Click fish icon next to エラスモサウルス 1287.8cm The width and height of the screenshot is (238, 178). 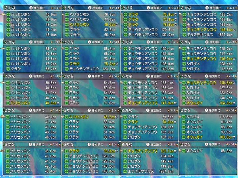click(125, 171)
